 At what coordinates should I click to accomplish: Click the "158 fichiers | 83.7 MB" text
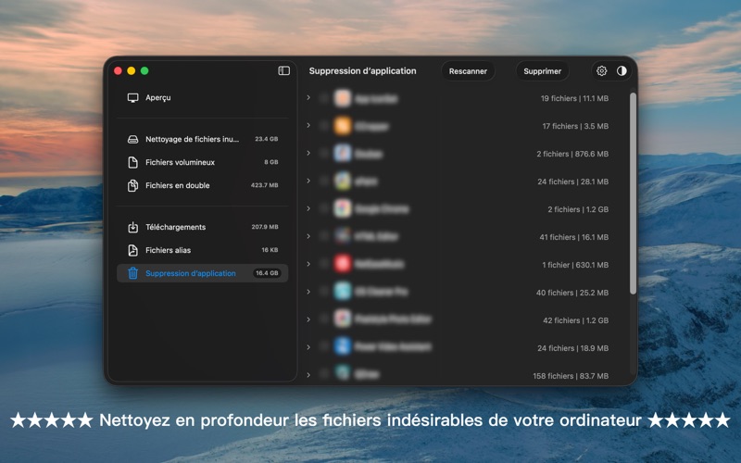coord(571,376)
